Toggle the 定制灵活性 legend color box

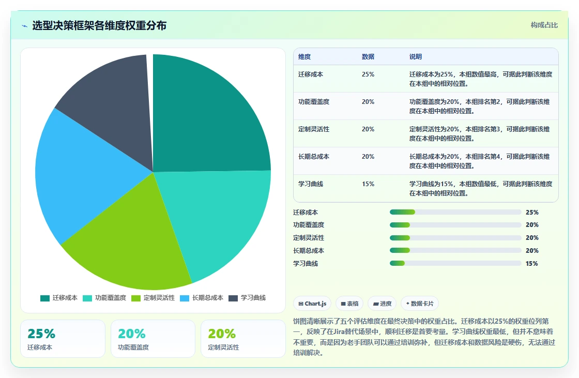[136, 298]
